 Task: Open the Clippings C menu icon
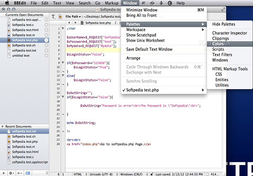point(170,3)
